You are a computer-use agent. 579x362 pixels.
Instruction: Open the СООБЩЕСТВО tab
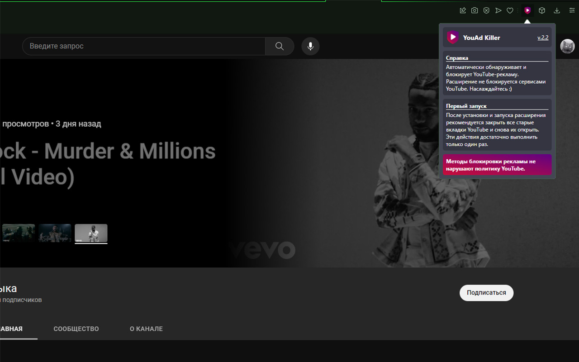[x=76, y=329]
